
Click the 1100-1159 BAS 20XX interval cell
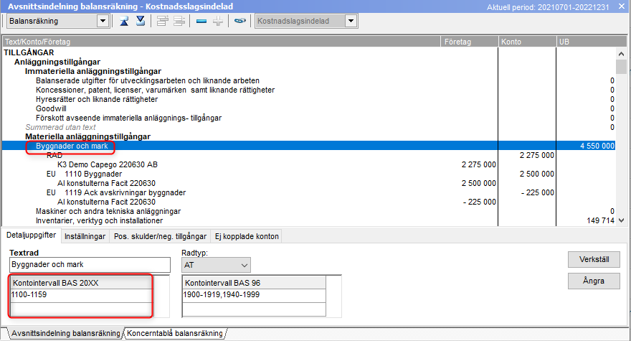point(81,294)
